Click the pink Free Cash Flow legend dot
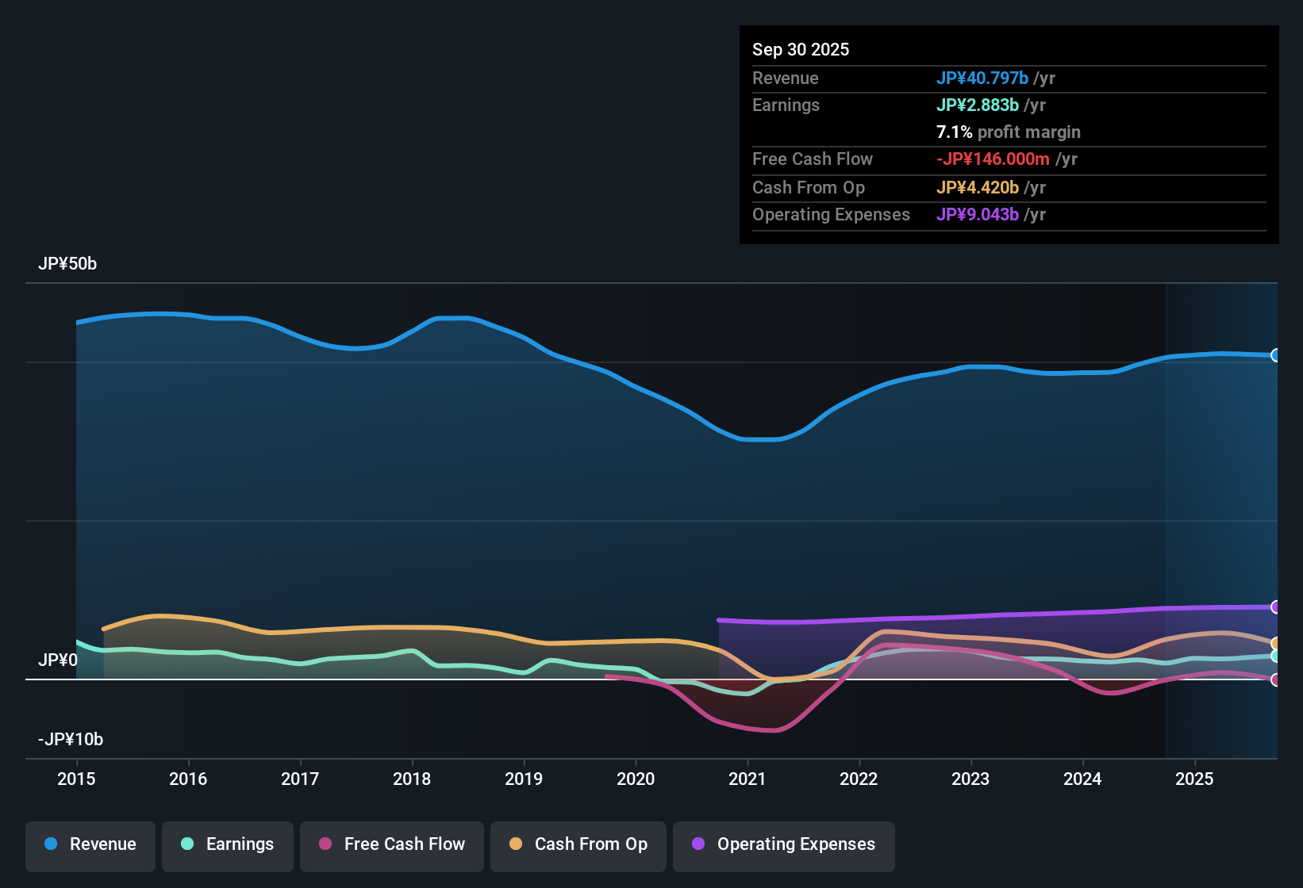This screenshot has height=888, width=1303. (x=325, y=844)
